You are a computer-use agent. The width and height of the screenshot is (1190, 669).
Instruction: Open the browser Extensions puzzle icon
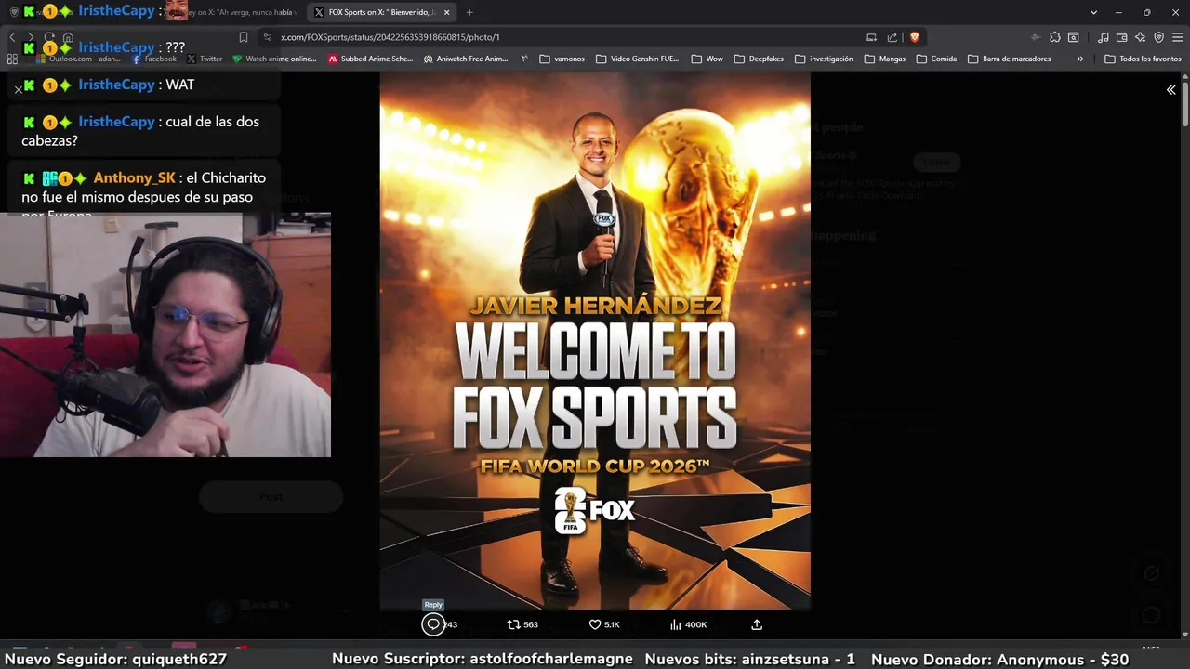pyautogui.click(x=1055, y=37)
